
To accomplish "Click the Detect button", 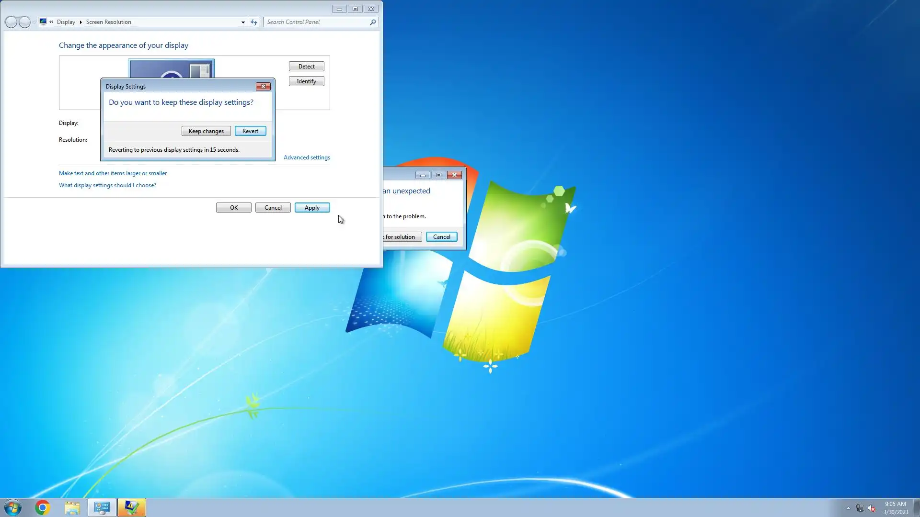I will (x=306, y=67).
